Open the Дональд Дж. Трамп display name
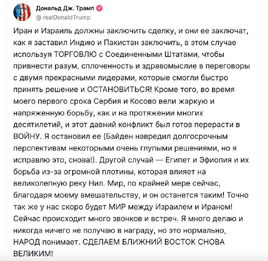Screen dimensions: 268x261 coord(65,8)
